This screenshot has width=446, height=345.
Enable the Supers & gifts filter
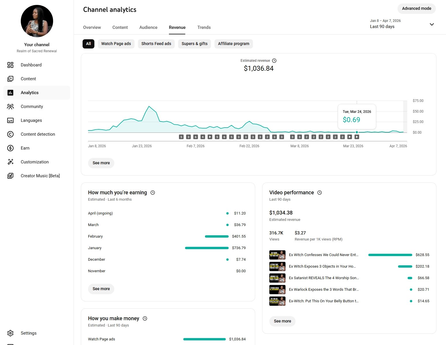point(195,44)
